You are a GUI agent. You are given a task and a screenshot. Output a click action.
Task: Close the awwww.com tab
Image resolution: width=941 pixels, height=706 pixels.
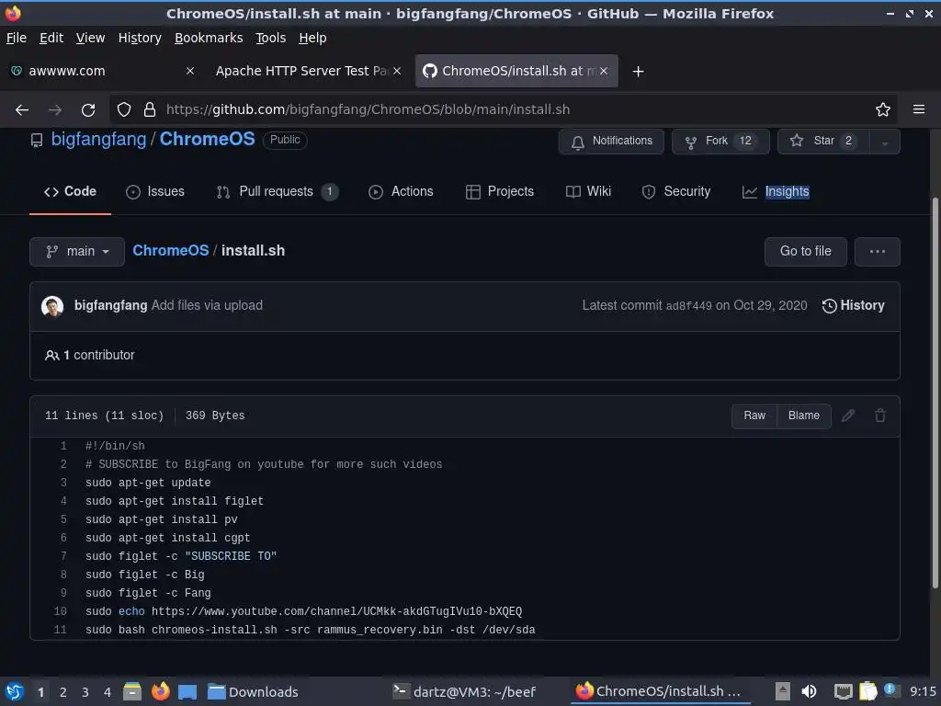click(x=189, y=71)
